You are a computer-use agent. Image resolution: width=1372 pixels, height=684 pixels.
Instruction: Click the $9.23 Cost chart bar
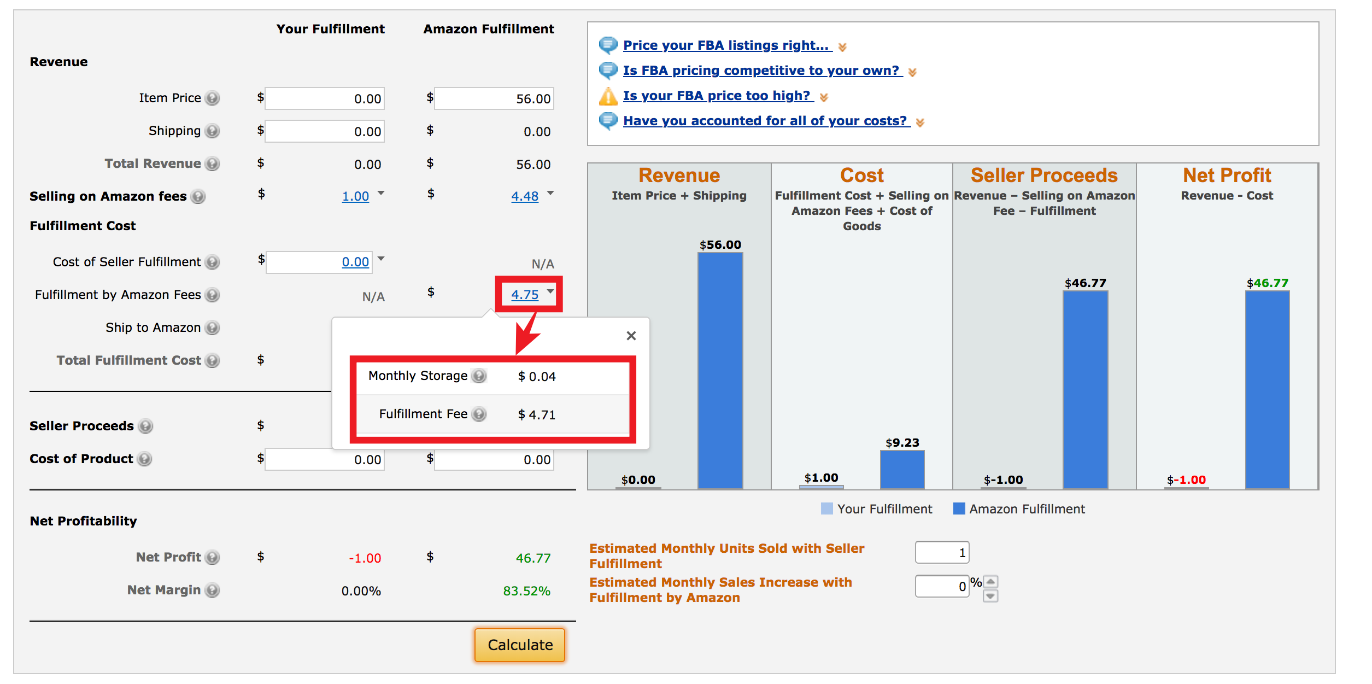902,470
